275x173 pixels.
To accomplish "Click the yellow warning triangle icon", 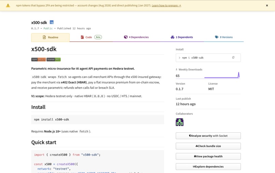I will point(8,5).
